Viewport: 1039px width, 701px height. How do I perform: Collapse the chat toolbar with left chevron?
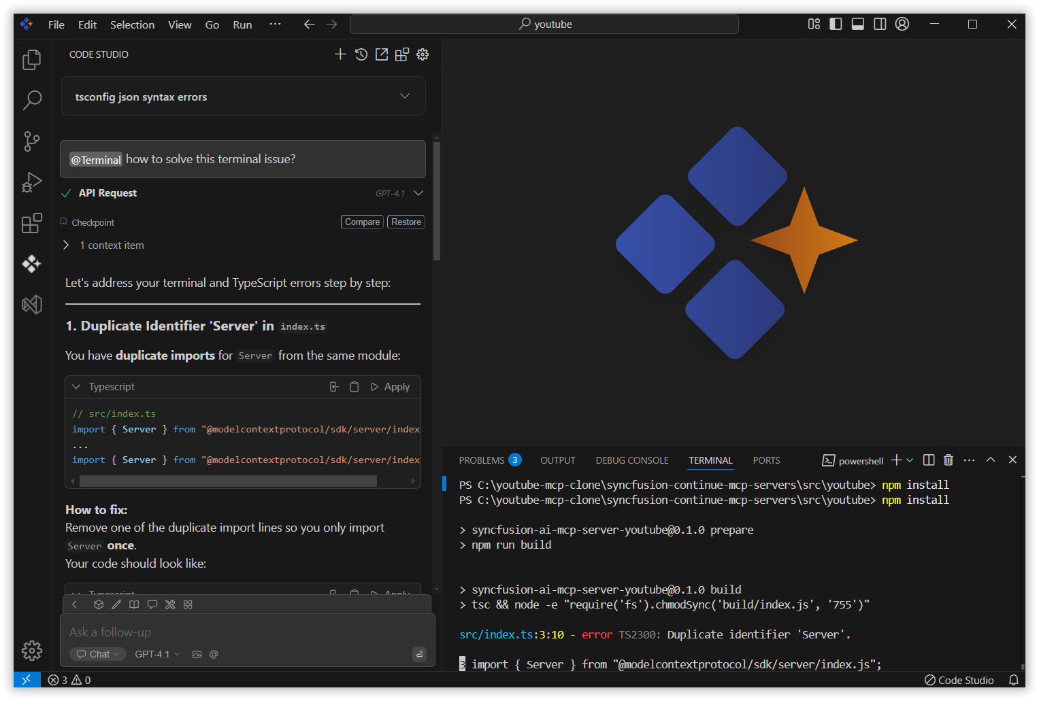pyautogui.click(x=75, y=604)
